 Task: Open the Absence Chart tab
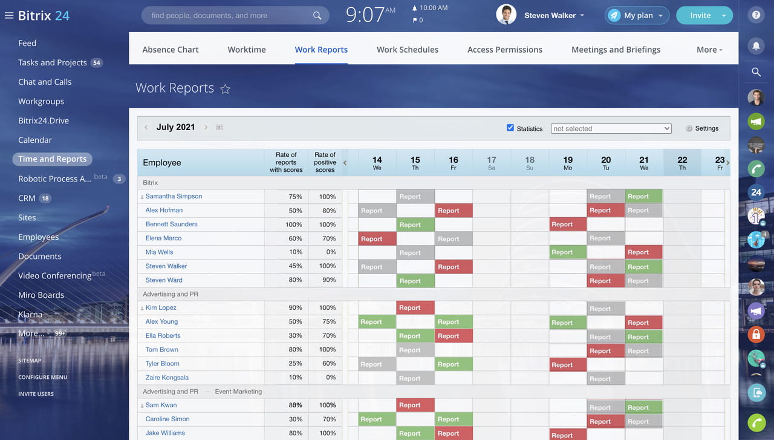[171, 50]
